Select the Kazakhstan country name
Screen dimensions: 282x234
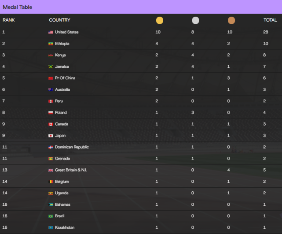pos(65,227)
